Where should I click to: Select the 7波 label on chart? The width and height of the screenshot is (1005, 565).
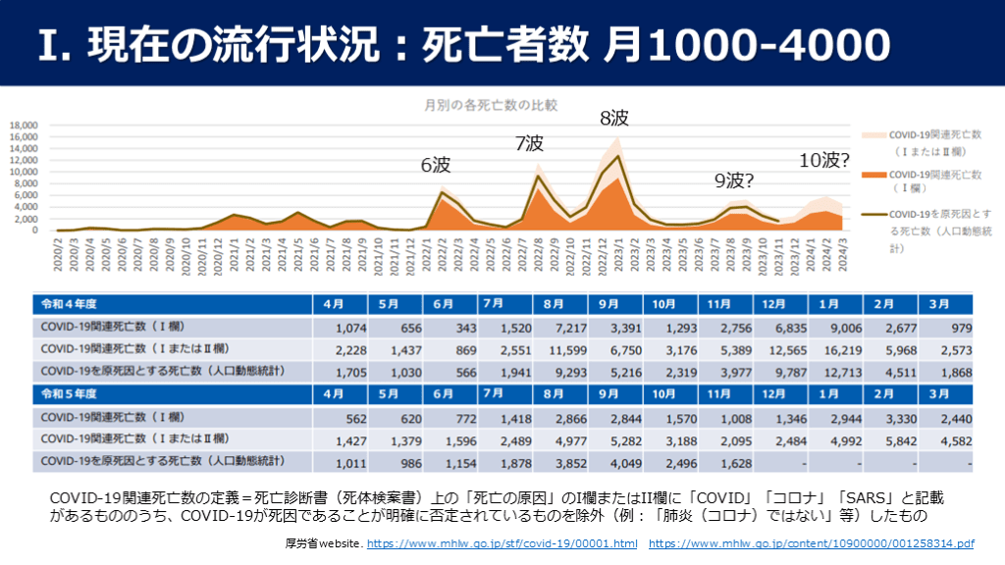pyautogui.click(x=529, y=144)
